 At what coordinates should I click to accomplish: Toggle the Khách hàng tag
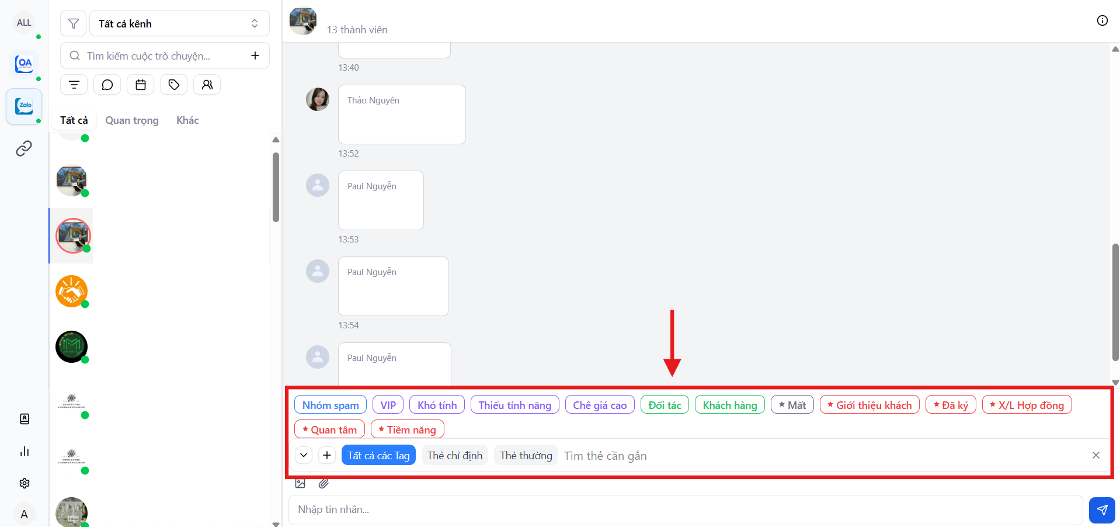[x=729, y=405]
